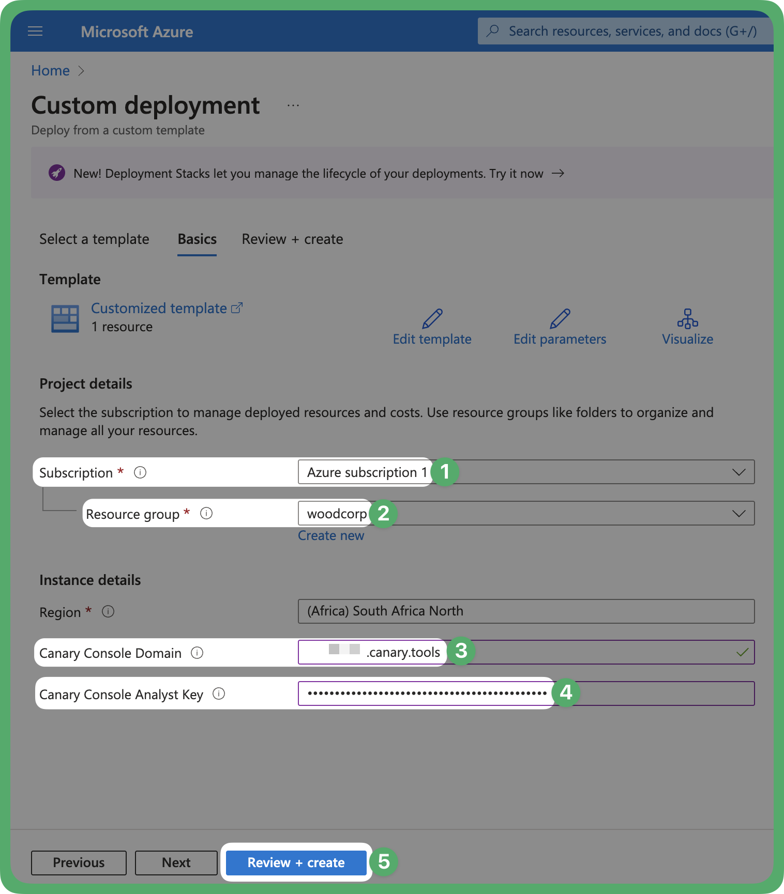The height and width of the screenshot is (894, 784).
Task: Click the green checkmark in domain field
Action: tap(742, 652)
